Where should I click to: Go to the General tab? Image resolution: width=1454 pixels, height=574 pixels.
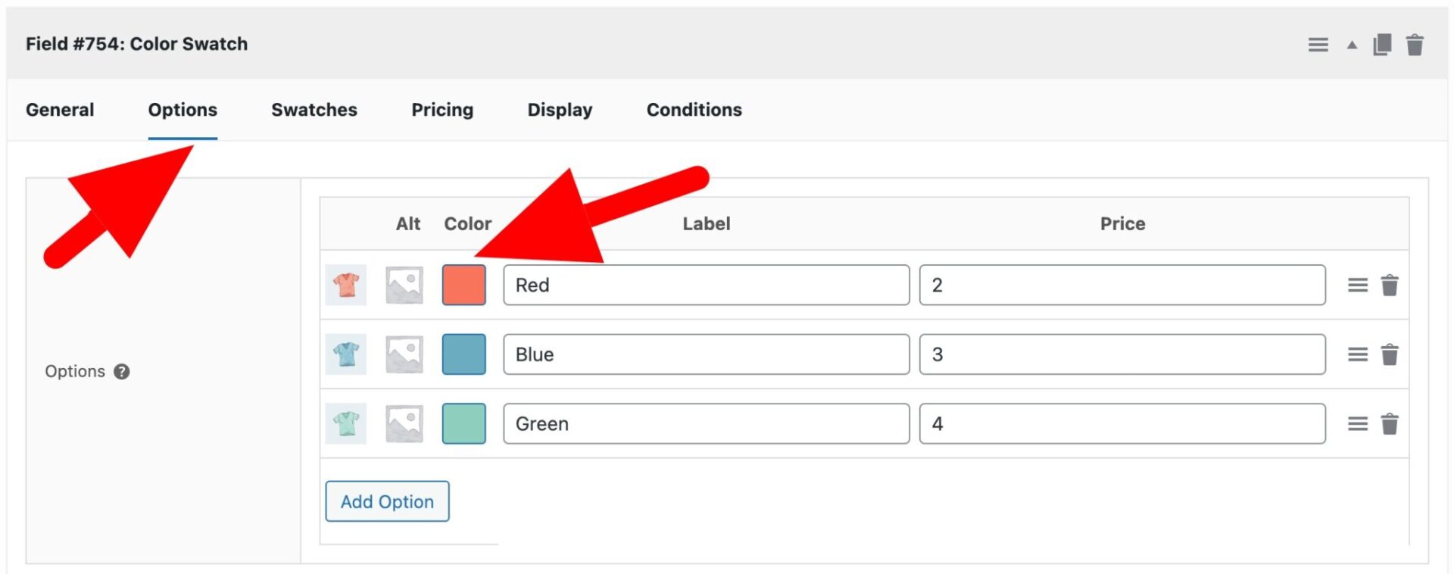tap(60, 110)
